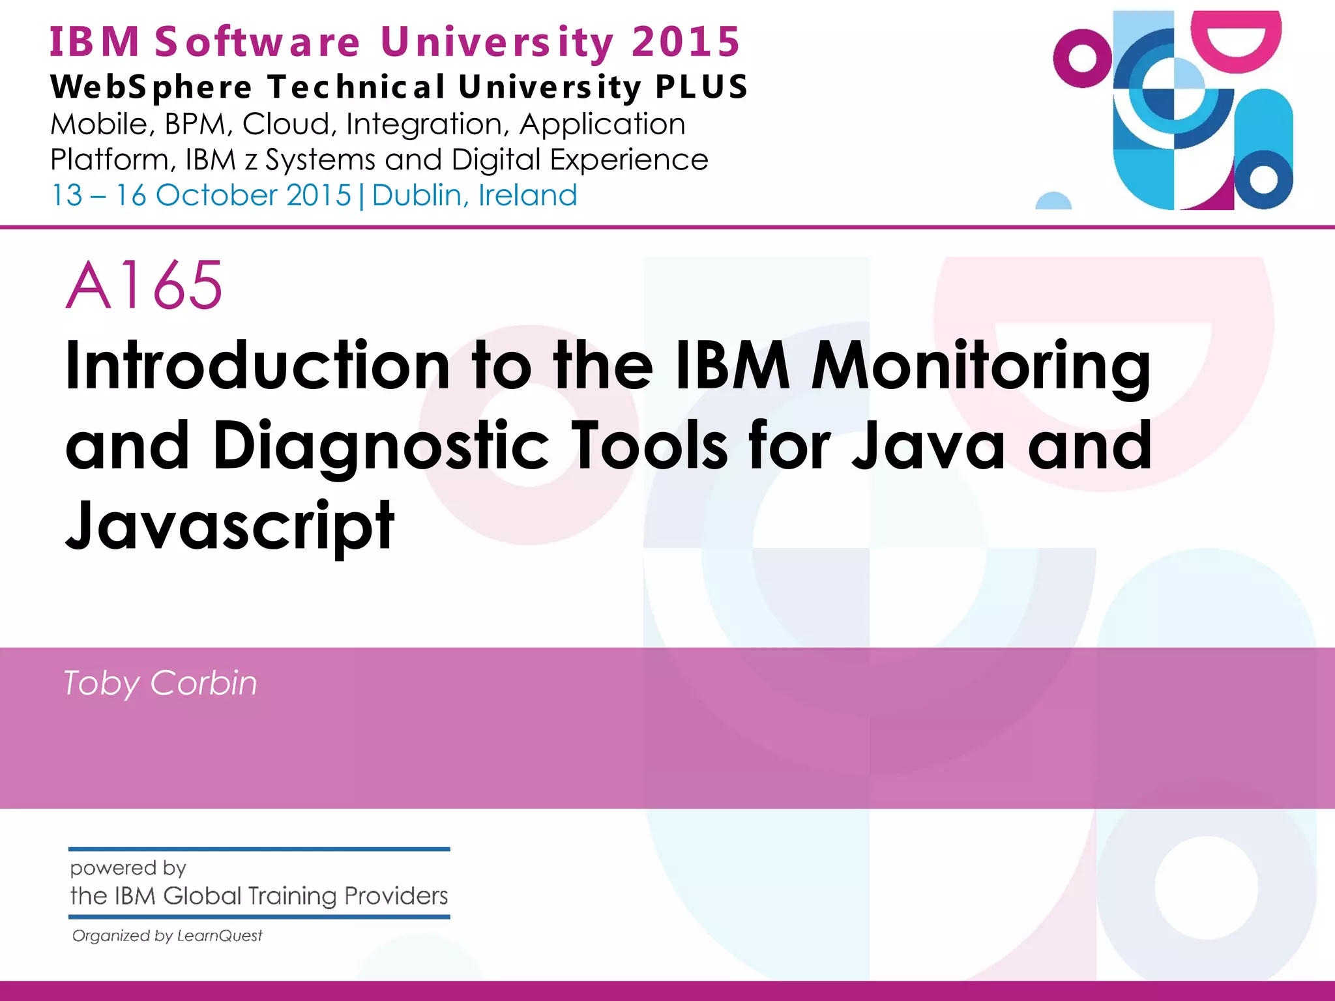Click the magenta ring in logo
The width and height of the screenshot is (1335, 1001).
tap(1061, 59)
